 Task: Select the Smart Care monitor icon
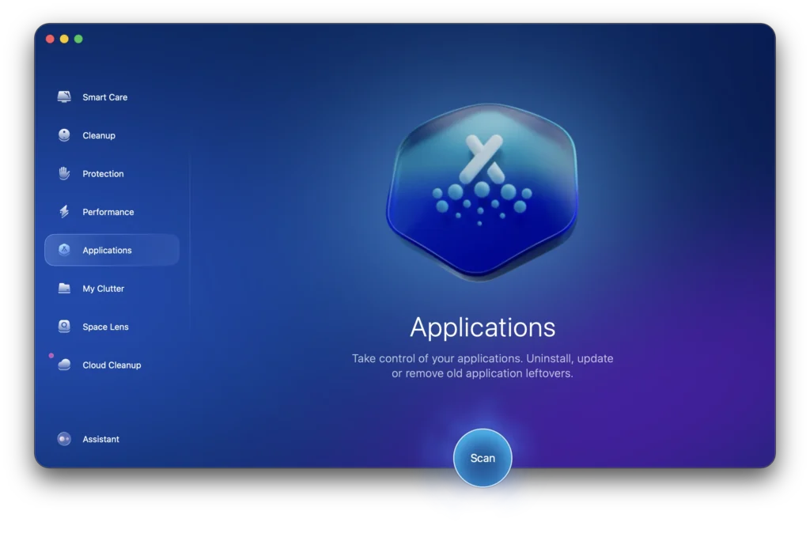coord(64,96)
